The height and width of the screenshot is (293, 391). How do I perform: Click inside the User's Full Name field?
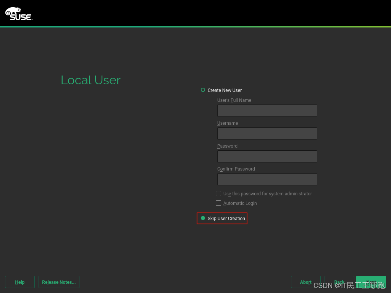(x=267, y=111)
